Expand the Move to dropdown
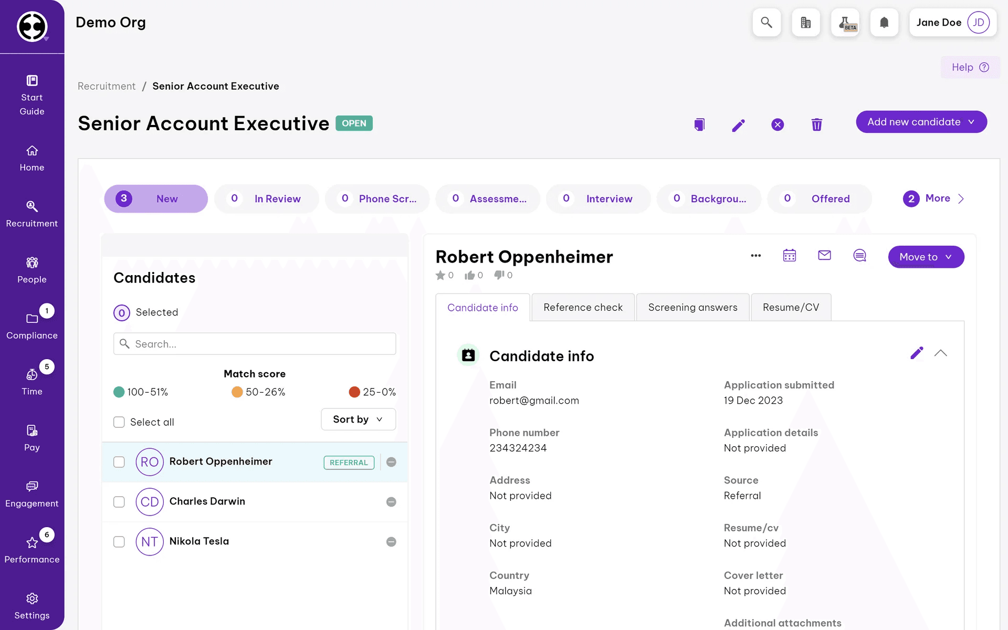1008x630 pixels. (926, 257)
